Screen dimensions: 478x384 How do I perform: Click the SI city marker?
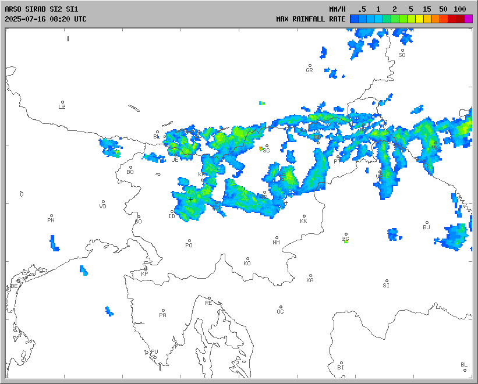pyautogui.click(x=386, y=281)
